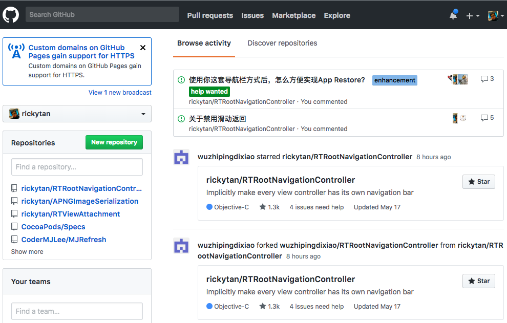Open the notifications bell icon

tap(453, 15)
